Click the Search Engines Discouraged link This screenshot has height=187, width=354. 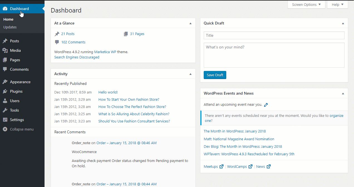[x=77, y=57]
